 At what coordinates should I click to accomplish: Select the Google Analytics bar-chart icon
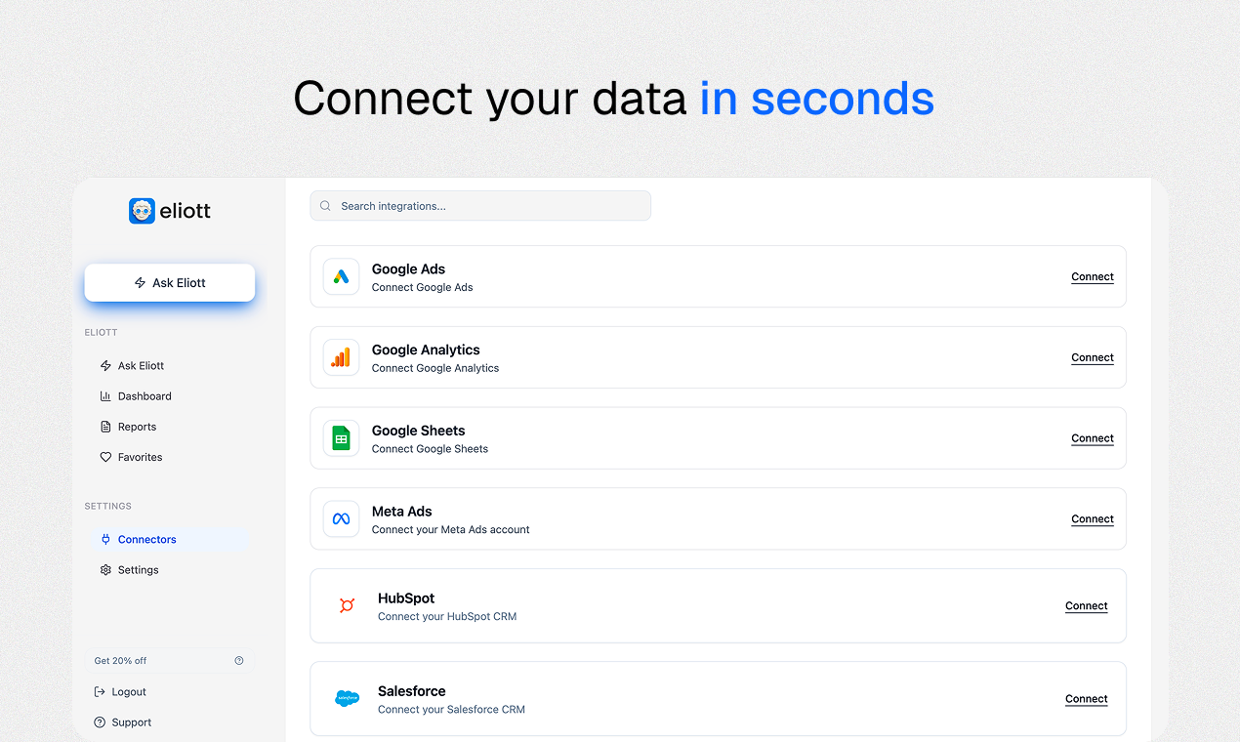click(341, 357)
